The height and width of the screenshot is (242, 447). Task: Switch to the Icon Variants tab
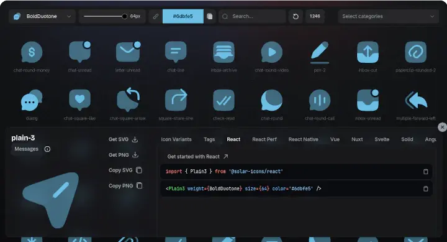point(176,139)
